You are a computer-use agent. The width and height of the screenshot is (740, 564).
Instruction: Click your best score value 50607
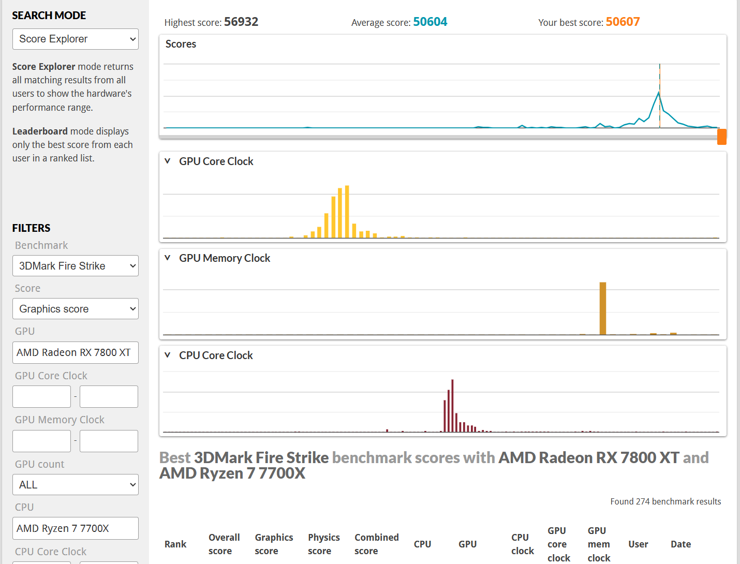(x=623, y=22)
